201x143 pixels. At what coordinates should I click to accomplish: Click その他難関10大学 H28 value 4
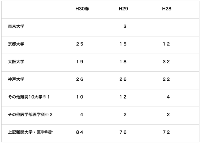tap(168, 97)
